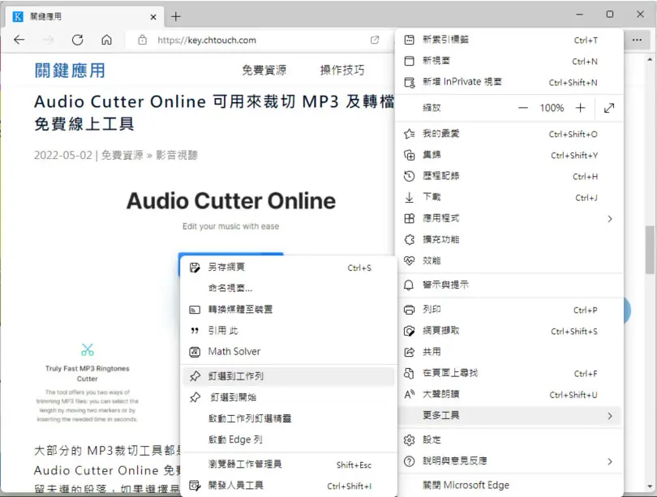Open the home page icon
The width and height of the screenshot is (657, 497).
[107, 40]
